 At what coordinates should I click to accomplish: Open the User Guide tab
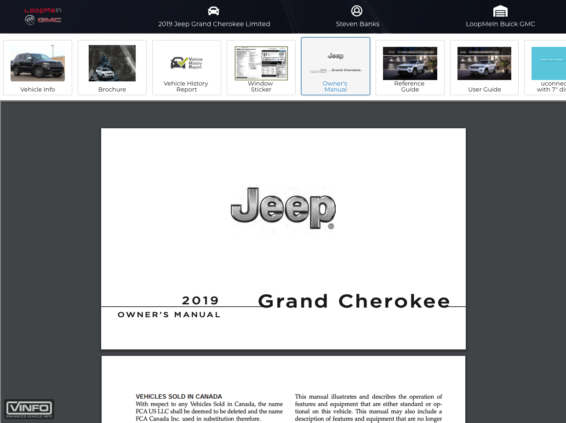485,68
